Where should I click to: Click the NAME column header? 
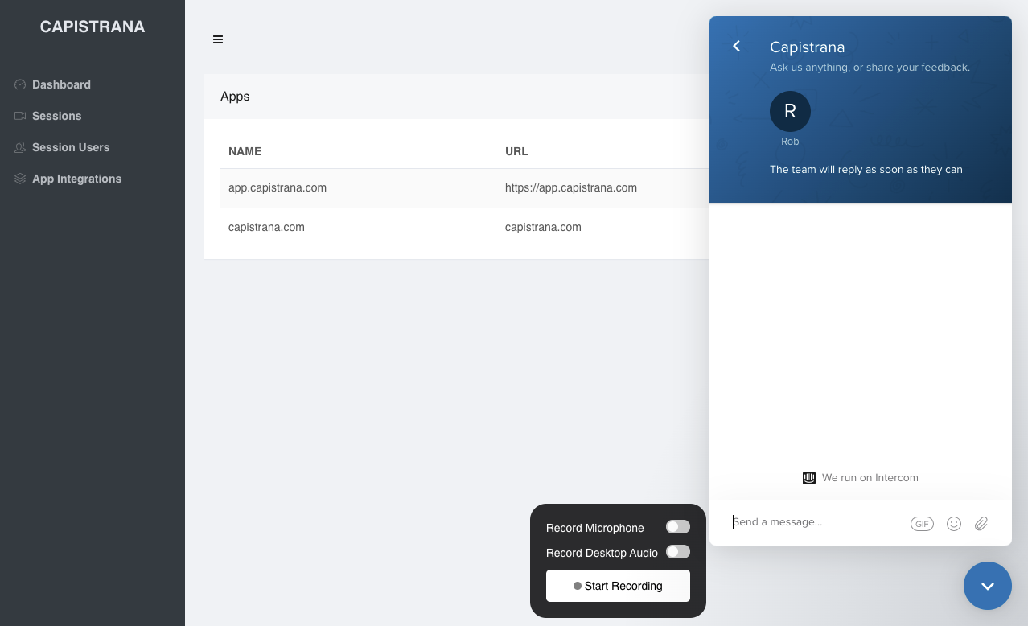pyautogui.click(x=245, y=151)
